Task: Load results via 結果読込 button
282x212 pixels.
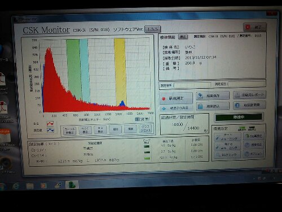Action: pos(213,106)
